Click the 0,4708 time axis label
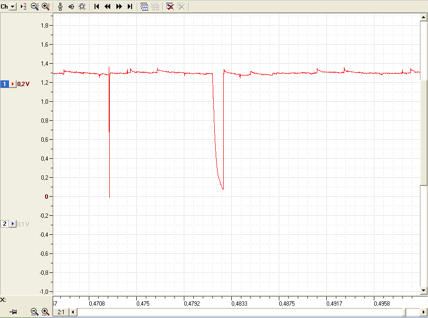This screenshot has width=428, height=318. tap(97, 304)
